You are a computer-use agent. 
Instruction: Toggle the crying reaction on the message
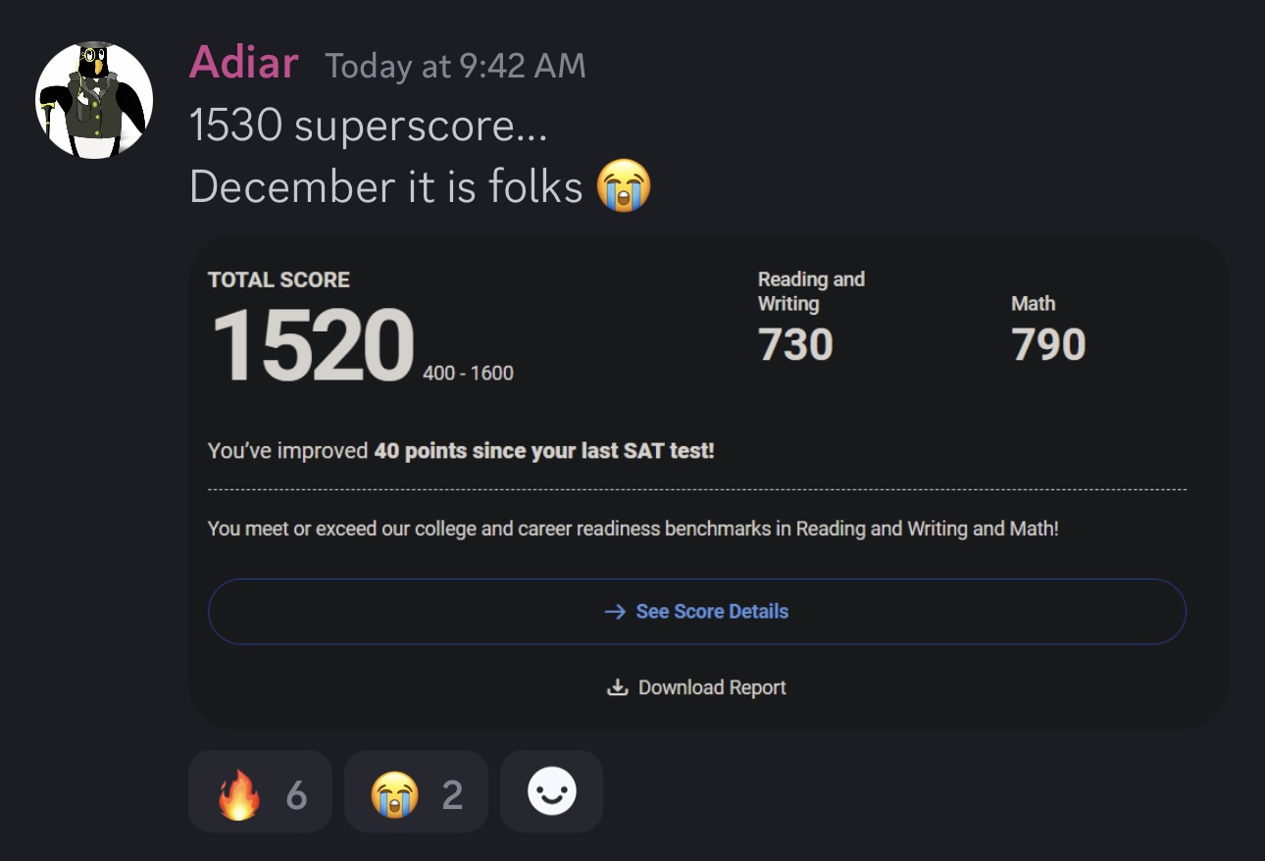[416, 791]
